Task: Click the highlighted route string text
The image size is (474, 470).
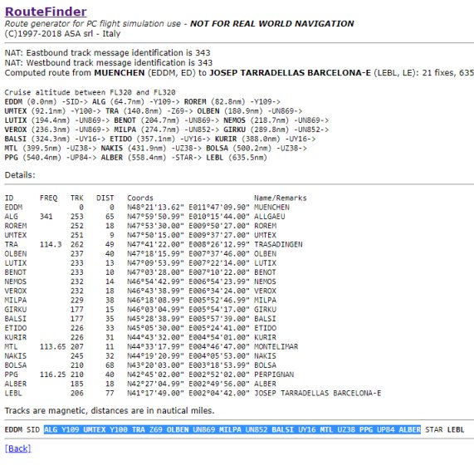Action: (x=232, y=429)
